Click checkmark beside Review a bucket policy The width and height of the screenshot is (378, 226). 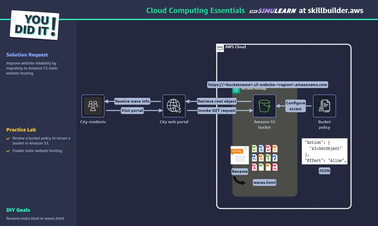8,139
